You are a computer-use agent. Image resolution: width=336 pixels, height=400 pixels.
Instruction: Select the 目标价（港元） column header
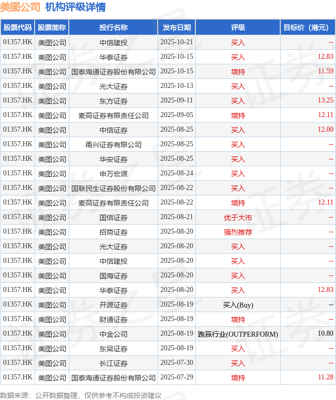click(x=308, y=27)
